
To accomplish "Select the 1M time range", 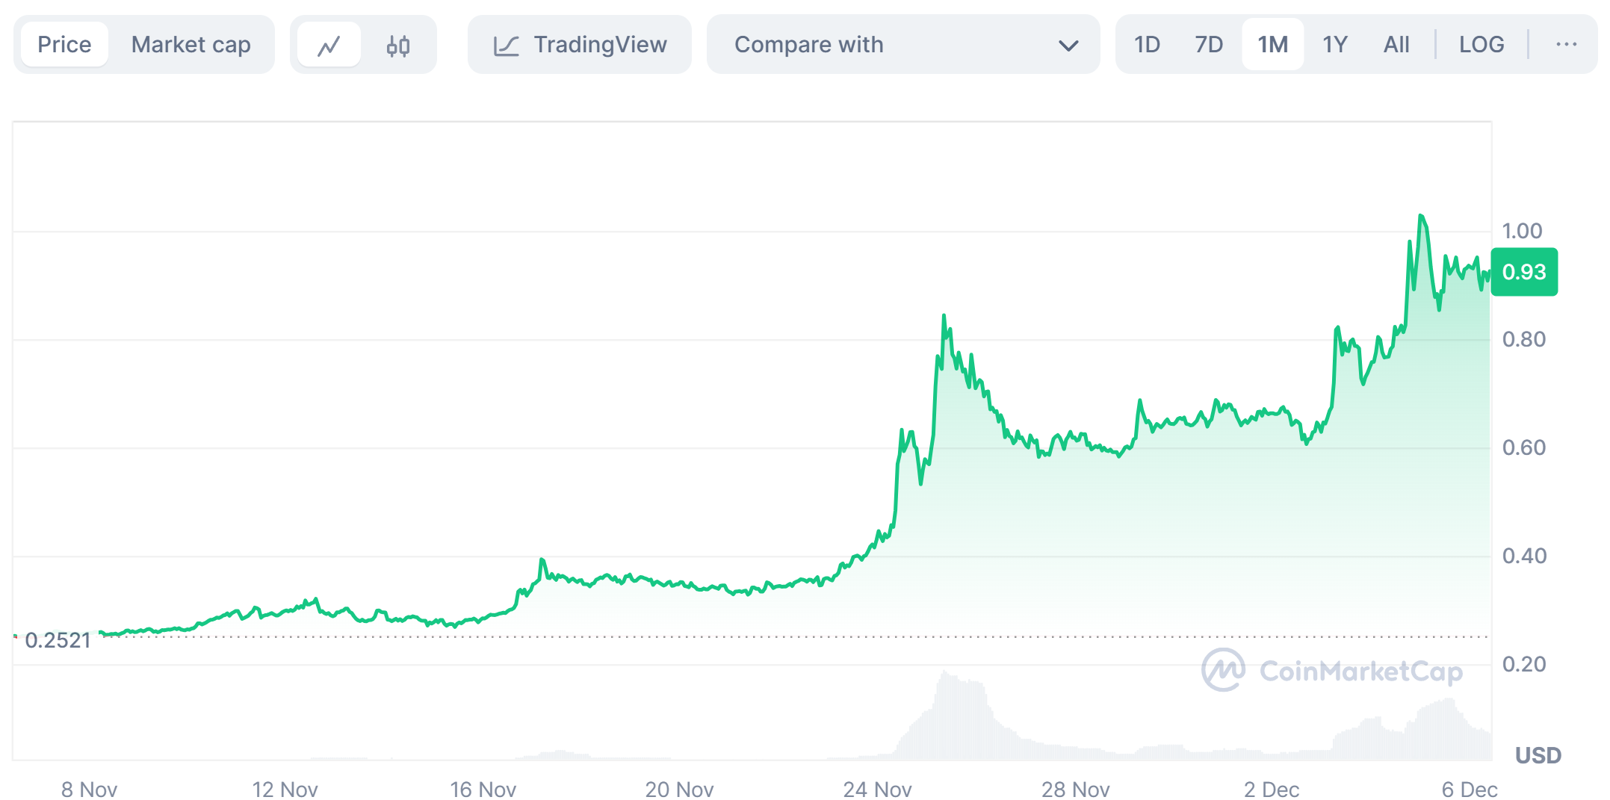I will [1272, 45].
